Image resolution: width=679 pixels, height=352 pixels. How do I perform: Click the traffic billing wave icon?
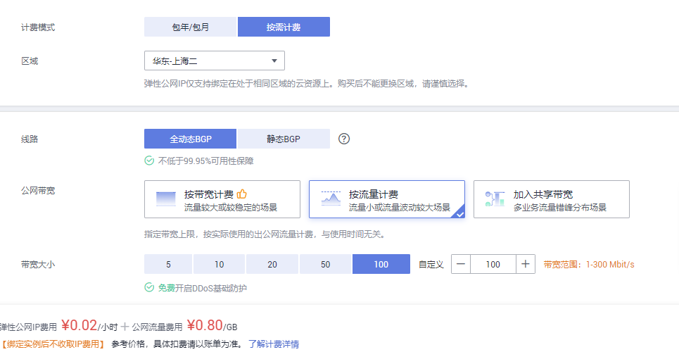click(x=331, y=199)
